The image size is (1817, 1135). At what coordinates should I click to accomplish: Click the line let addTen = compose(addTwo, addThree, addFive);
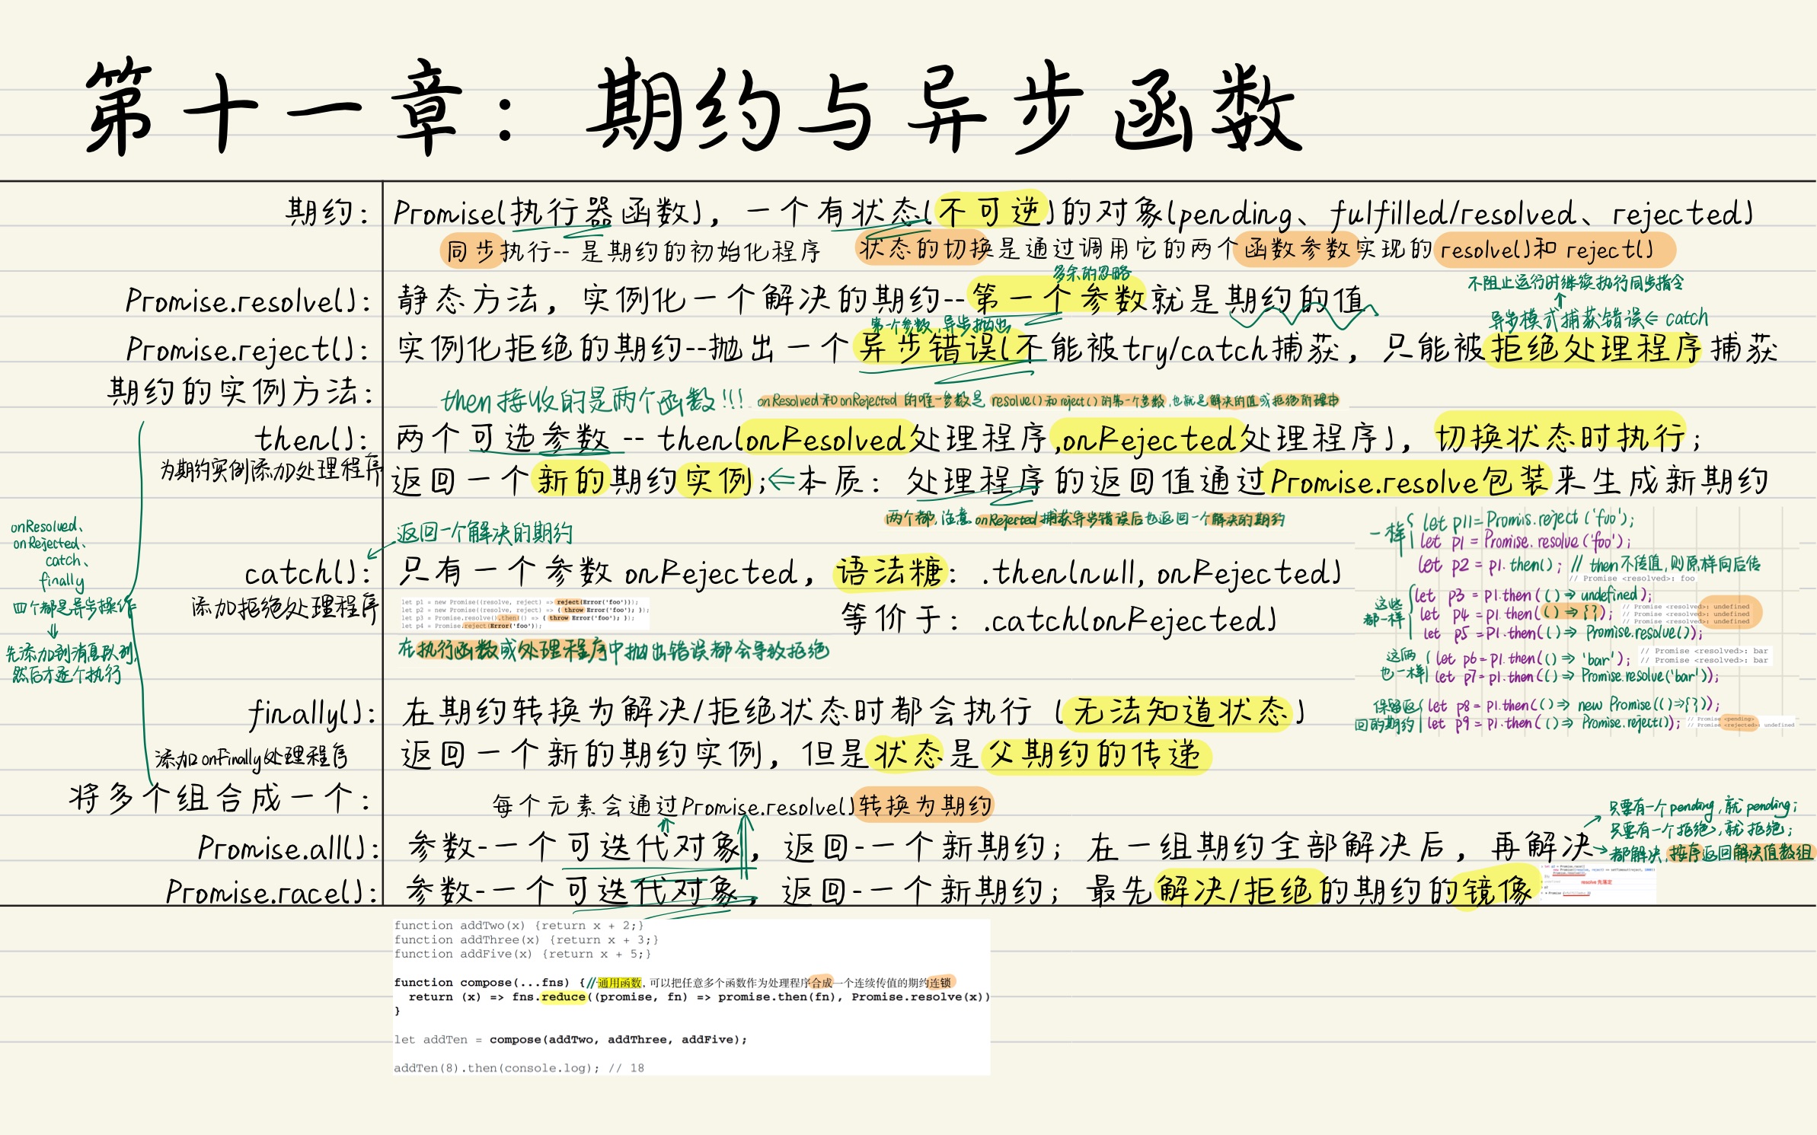pyautogui.click(x=570, y=1039)
